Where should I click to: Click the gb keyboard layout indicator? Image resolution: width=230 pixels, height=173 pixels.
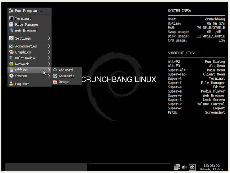192,167
